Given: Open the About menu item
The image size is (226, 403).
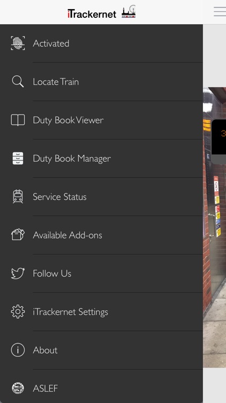Looking at the screenshot, I should tap(101, 350).
